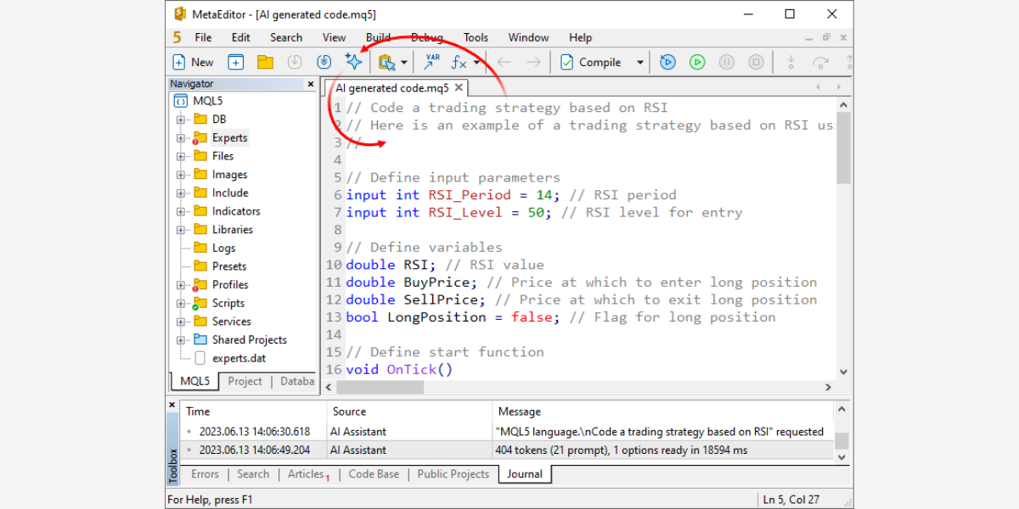Click the Back navigation arrow

tap(504, 62)
